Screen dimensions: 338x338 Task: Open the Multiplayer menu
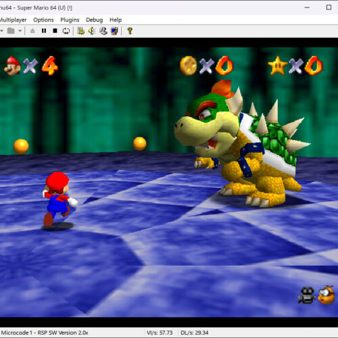pyautogui.click(x=13, y=20)
